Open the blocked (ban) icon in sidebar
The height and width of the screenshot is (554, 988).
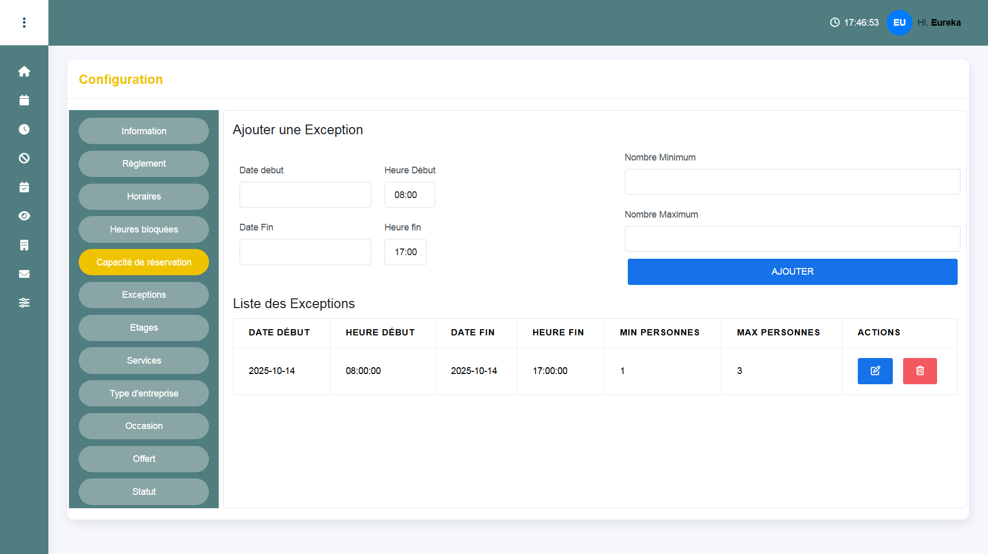pos(24,158)
